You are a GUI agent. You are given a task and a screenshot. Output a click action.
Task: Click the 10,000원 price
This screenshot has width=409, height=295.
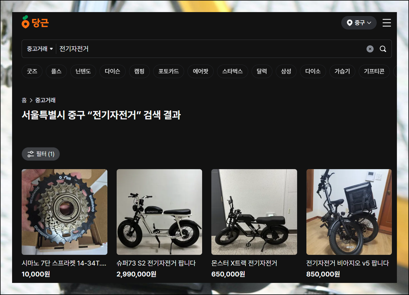[36, 274]
